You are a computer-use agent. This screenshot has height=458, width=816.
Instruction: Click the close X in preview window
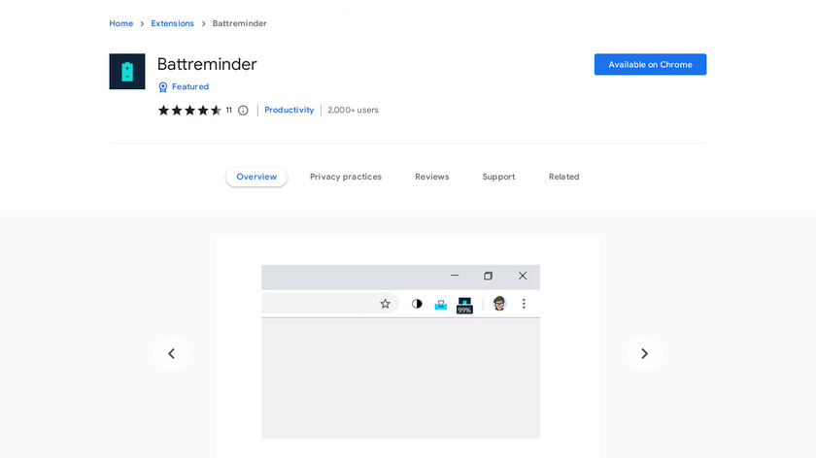(523, 276)
